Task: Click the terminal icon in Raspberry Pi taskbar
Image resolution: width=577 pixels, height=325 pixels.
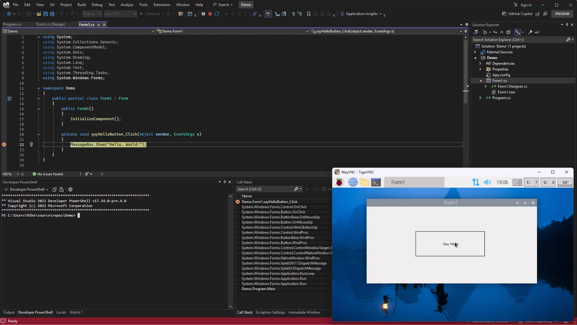Action: 376,182
